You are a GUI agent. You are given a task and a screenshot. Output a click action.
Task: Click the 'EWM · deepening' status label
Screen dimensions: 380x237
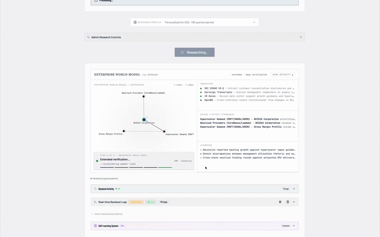(x=183, y=161)
